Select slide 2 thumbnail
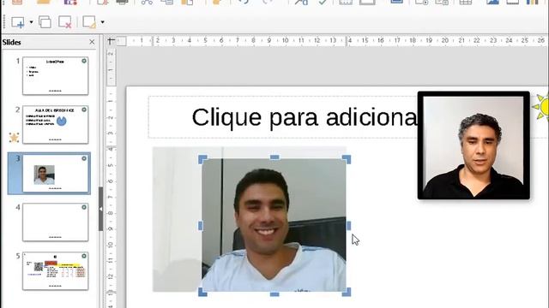 click(x=55, y=125)
